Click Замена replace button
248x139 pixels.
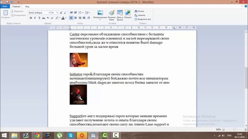coord(140,15)
